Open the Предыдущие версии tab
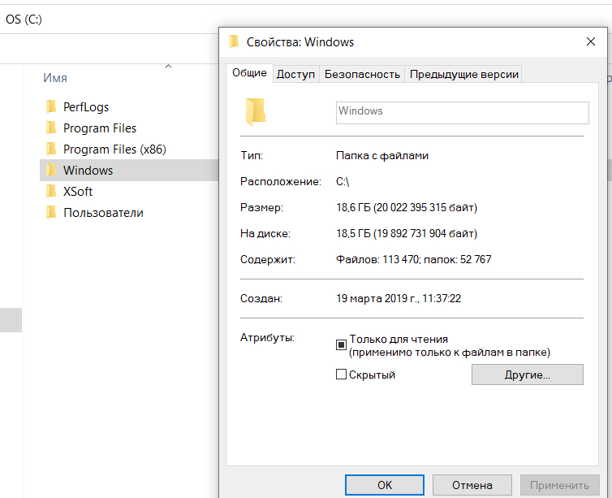 (x=463, y=74)
